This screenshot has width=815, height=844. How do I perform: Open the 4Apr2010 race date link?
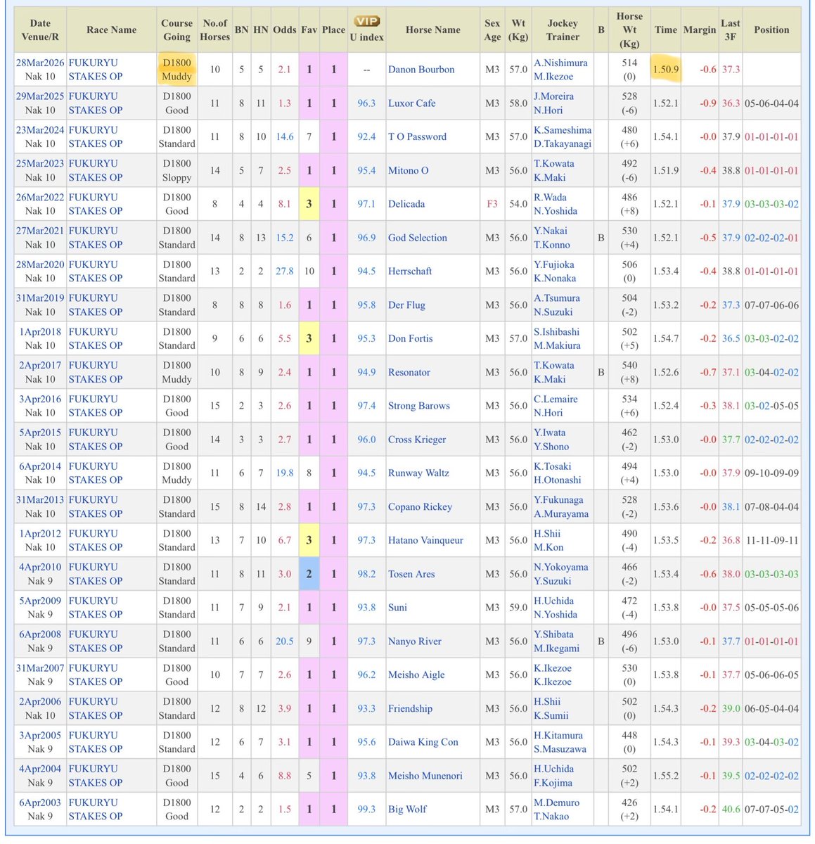(40, 568)
